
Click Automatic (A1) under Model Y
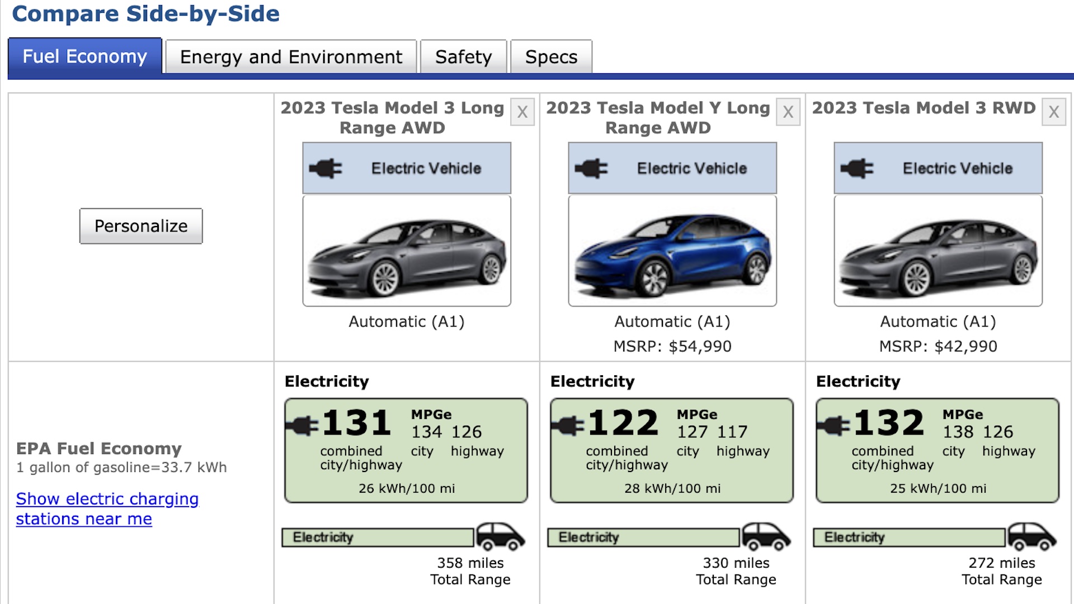tap(672, 322)
